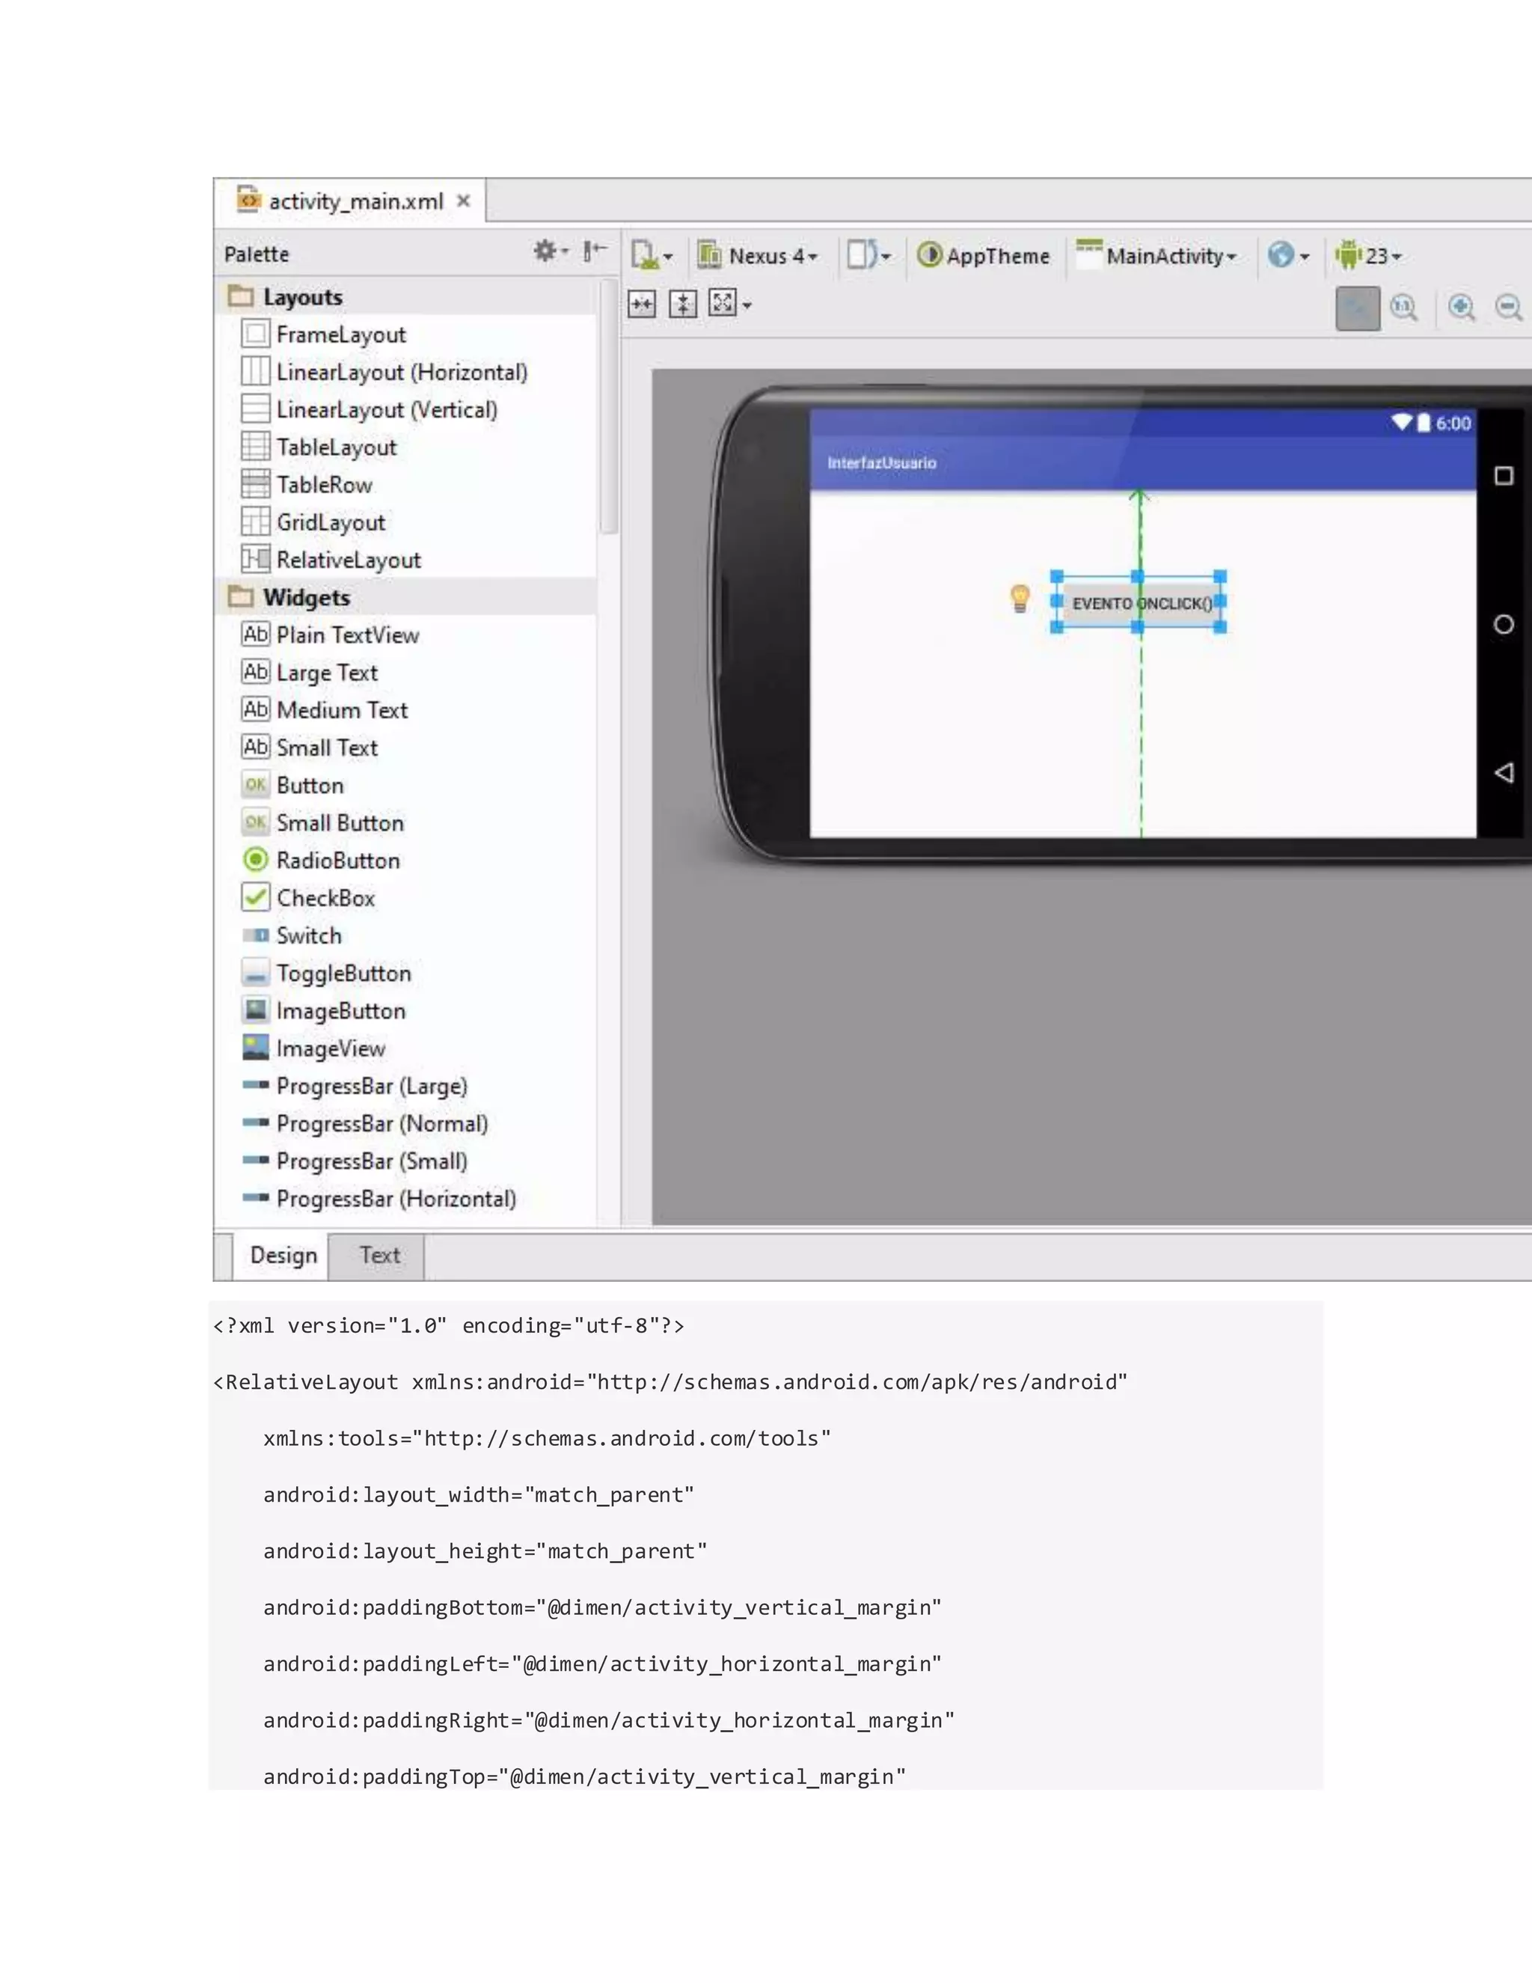The width and height of the screenshot is (1532, 1983).
Task: Select the ToggleButton widget
Action: [x=325, y=974]
